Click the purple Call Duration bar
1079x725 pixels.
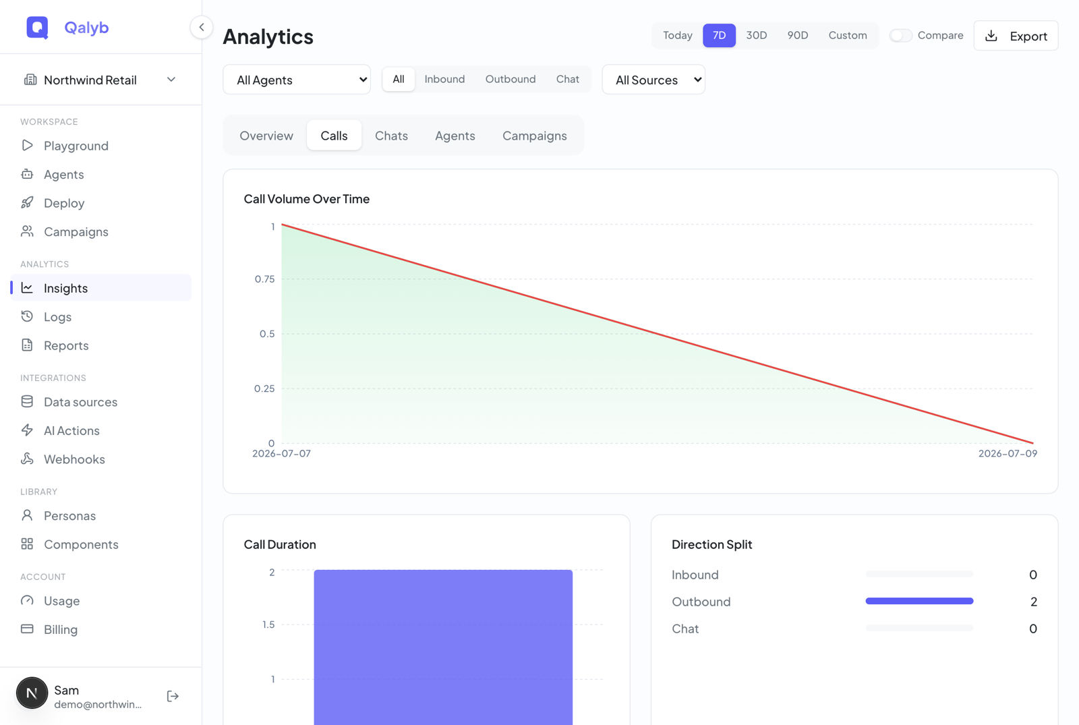pos(443,647)
